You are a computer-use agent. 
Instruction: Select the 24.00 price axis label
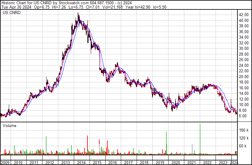tap(244, 65)
